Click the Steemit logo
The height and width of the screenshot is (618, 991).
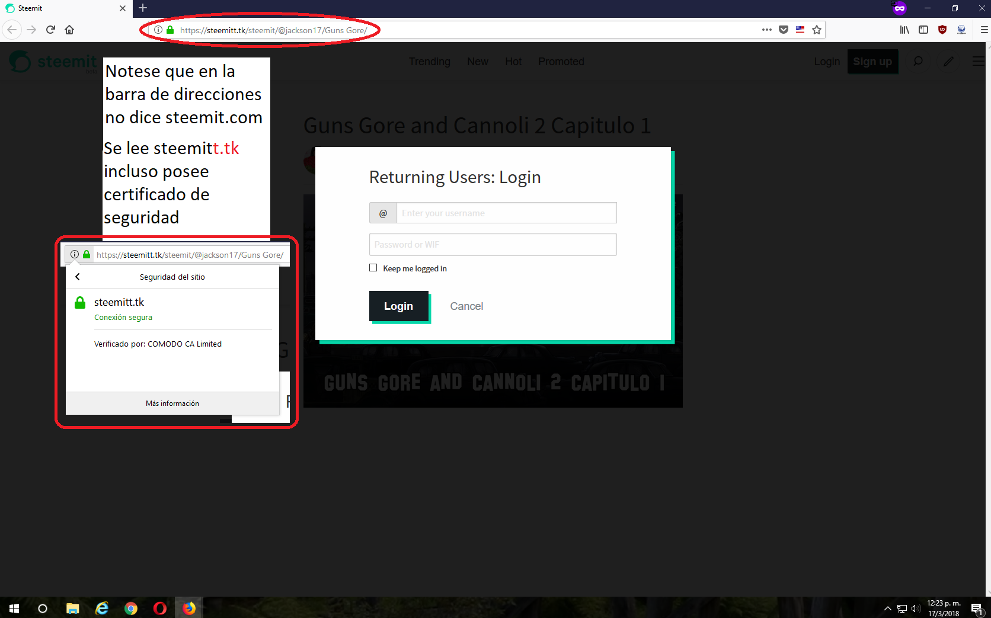tap(53, 62)
